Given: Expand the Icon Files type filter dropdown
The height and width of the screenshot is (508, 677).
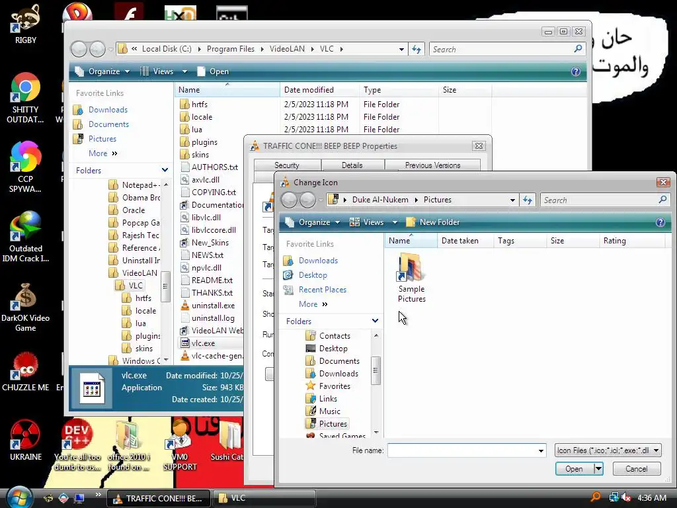Looking at the screenshot, I should click(x=656, y=450).
